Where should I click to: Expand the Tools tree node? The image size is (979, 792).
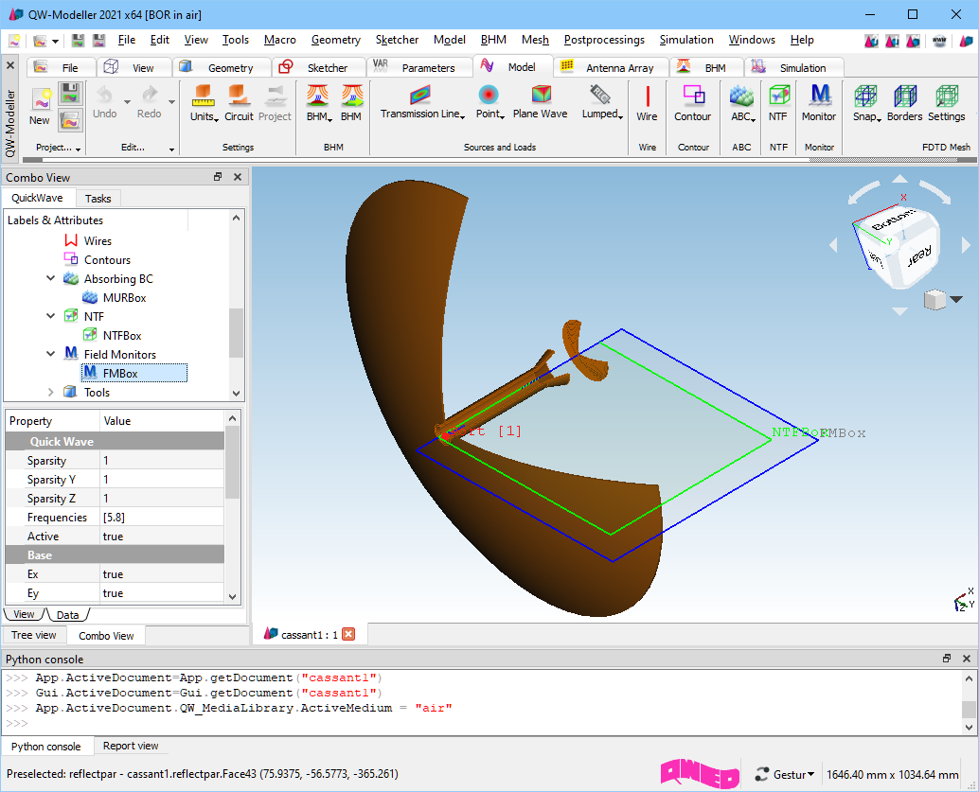click(51, 393)
